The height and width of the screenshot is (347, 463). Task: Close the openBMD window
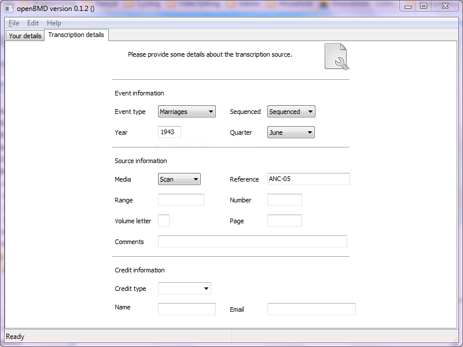445,6
